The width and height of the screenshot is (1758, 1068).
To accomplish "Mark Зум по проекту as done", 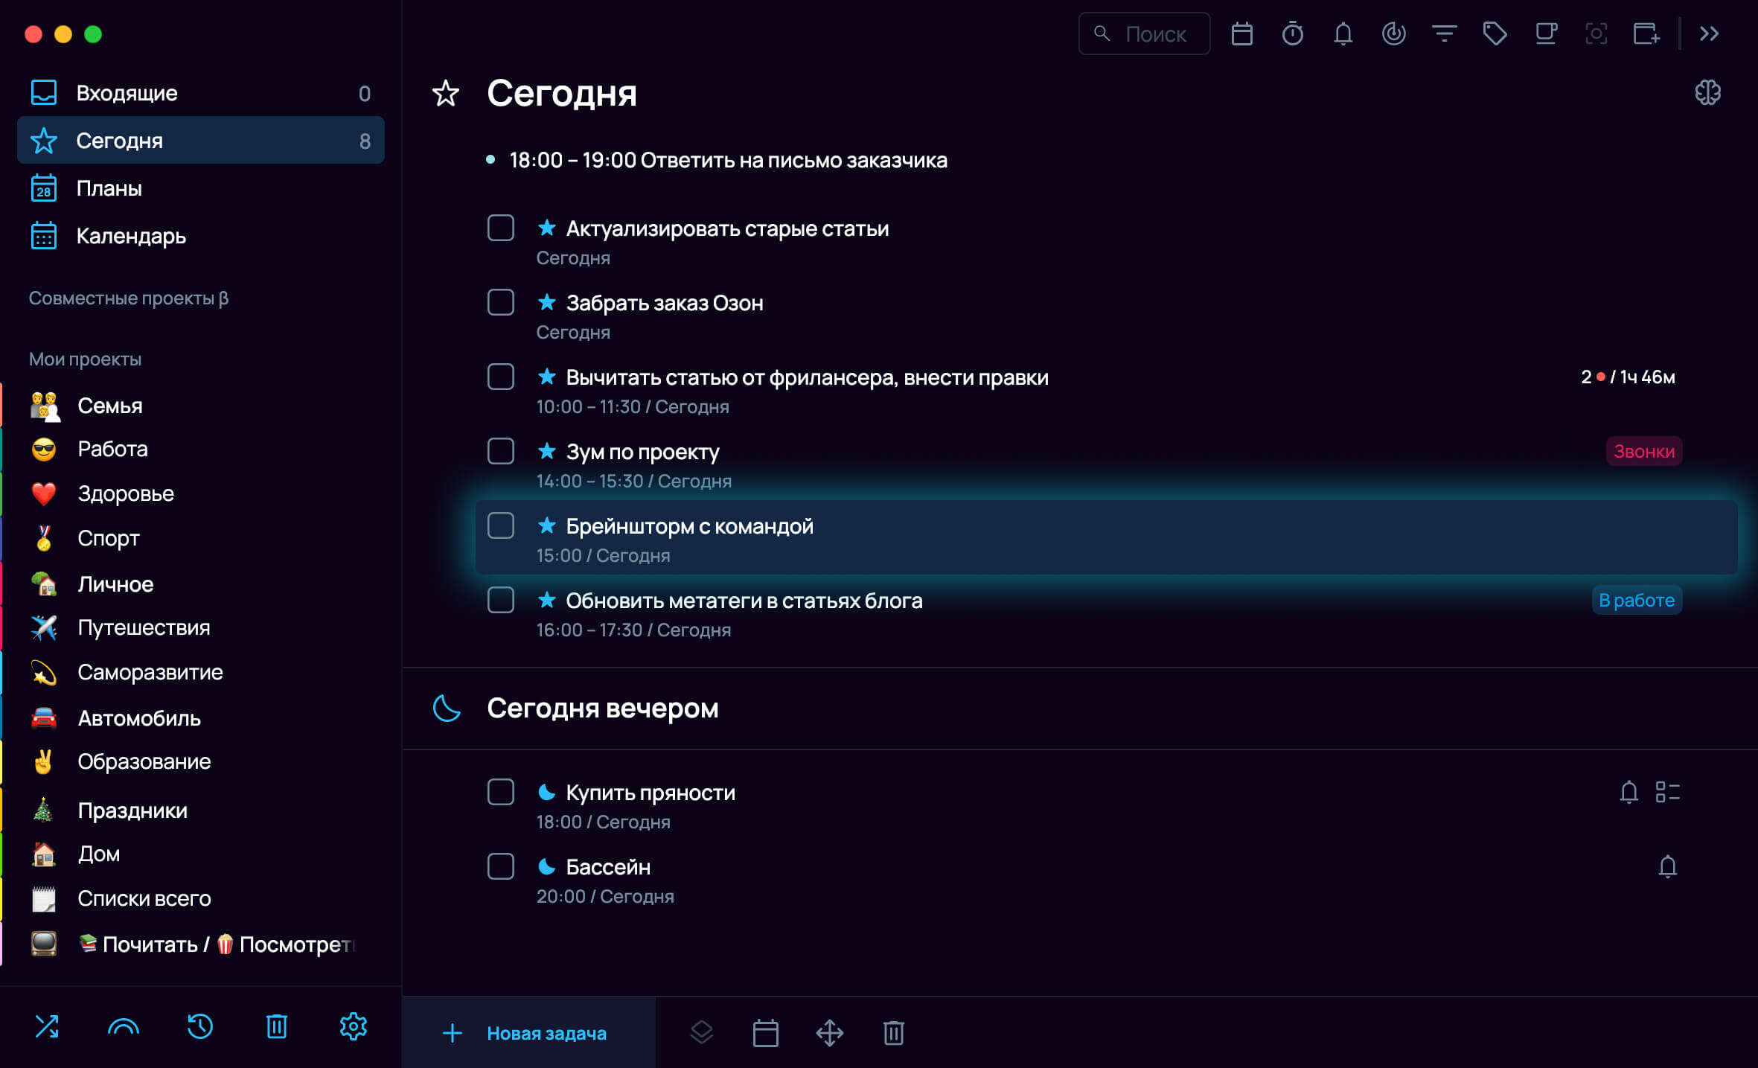I will point(501,452).
